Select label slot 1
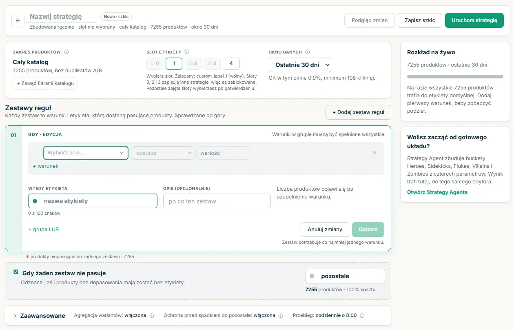Viewport: 514px width, 330px height. 174,64
